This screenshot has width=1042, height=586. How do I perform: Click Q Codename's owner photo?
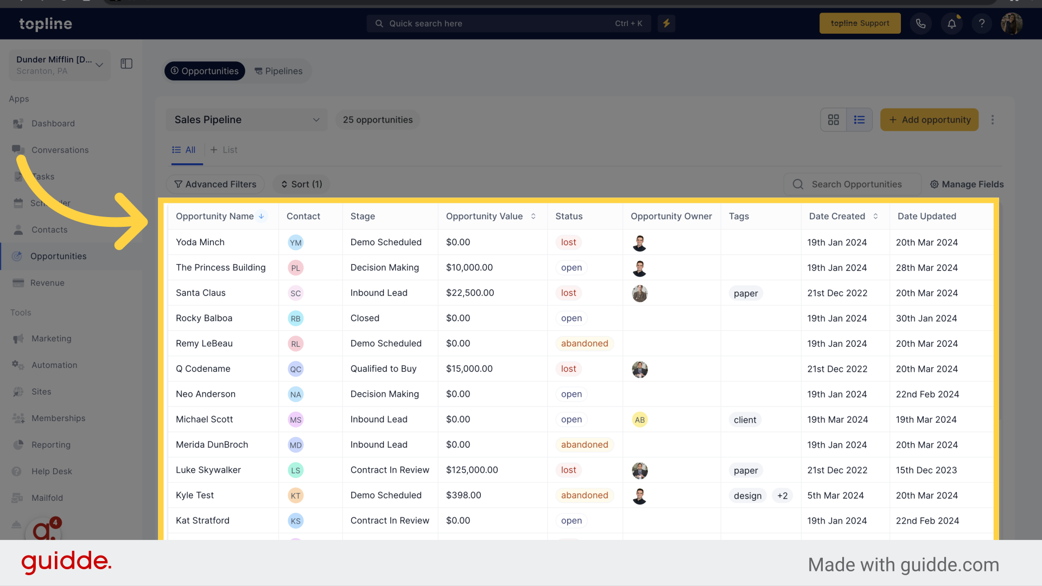(640, 370)
